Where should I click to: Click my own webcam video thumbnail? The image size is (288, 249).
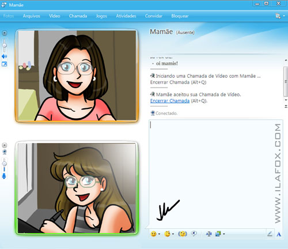click(77, 188)
